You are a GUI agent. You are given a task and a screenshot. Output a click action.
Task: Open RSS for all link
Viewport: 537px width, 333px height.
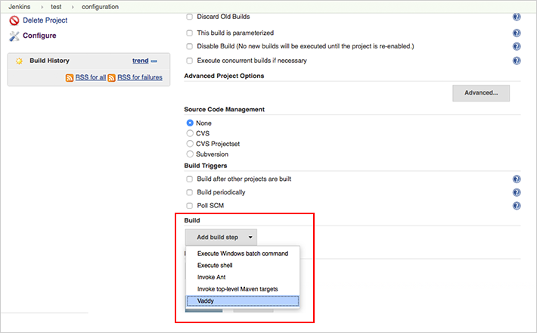click(x=91, y=77)
